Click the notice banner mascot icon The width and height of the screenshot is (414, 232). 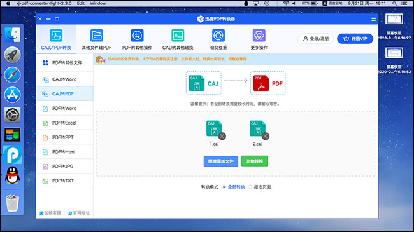pyautogui.click(x=101, y=60)
